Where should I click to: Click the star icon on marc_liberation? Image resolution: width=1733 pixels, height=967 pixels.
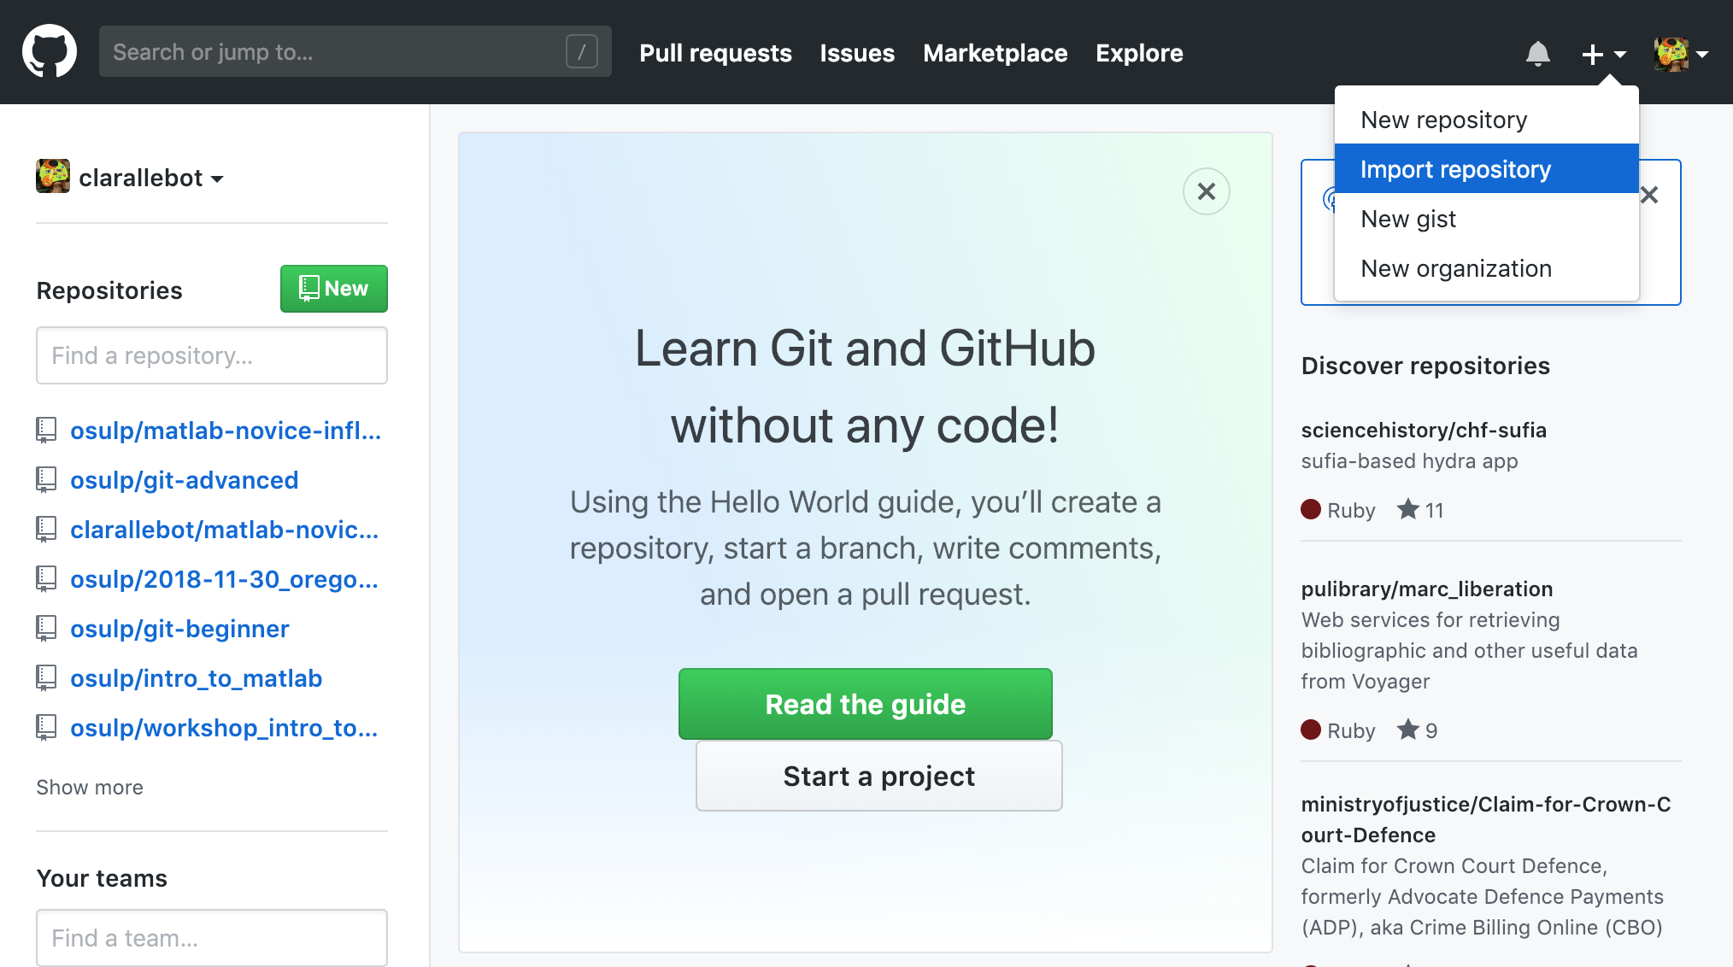point(1407,730)
